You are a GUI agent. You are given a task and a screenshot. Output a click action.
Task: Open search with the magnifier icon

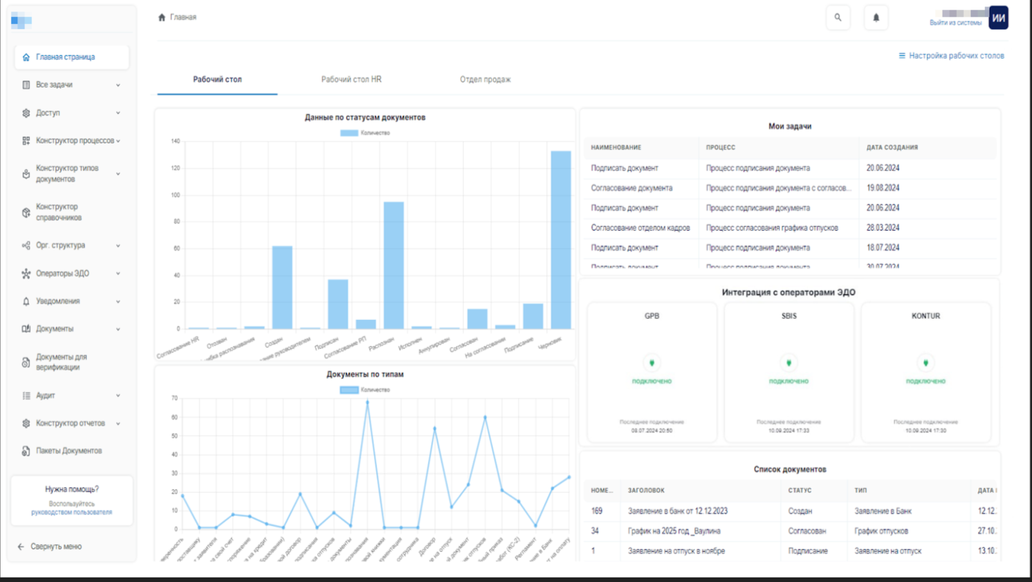(x=838, y=17)
